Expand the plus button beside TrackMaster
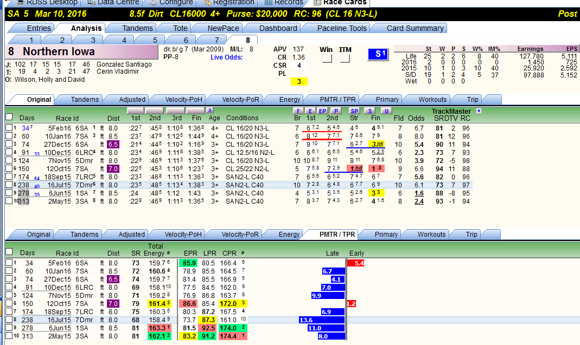Viewport: 580px width, 345px height. [x=479, y=111]
